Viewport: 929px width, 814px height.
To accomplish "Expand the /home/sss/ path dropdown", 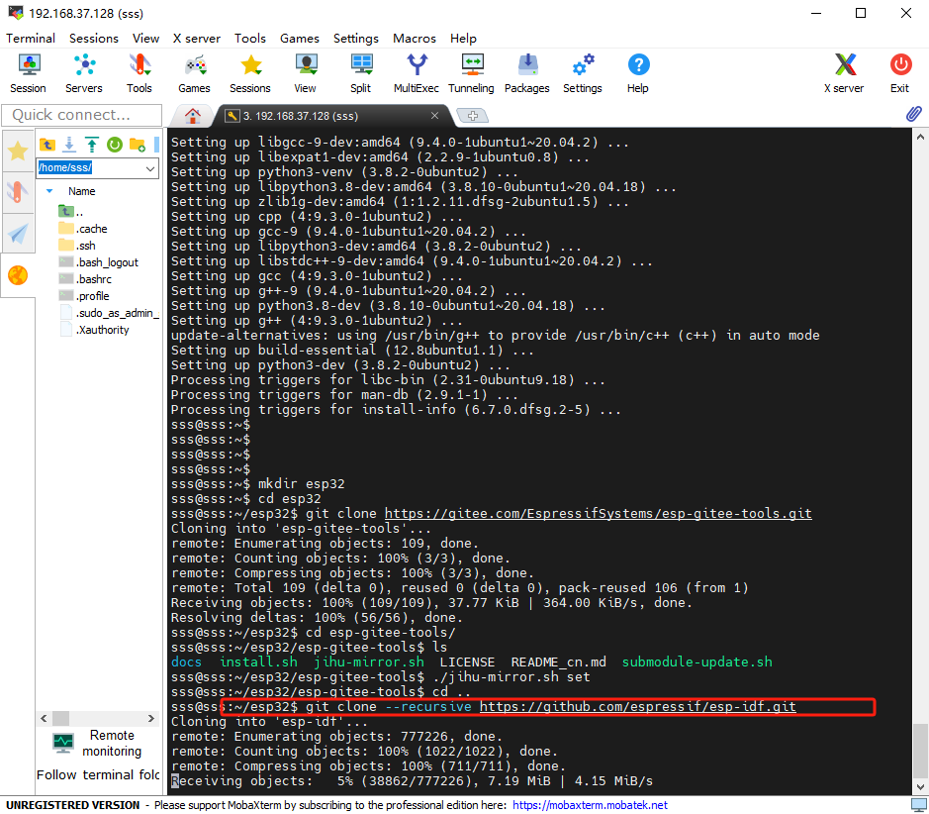I will pos(150,168).
